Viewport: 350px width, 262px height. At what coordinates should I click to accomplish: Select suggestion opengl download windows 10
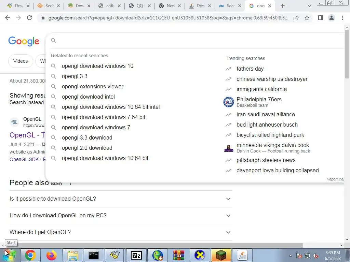click(97, 66)
